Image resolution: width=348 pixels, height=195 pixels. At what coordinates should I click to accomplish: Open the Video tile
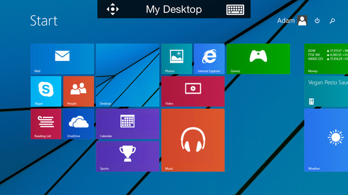coord(193,92)
